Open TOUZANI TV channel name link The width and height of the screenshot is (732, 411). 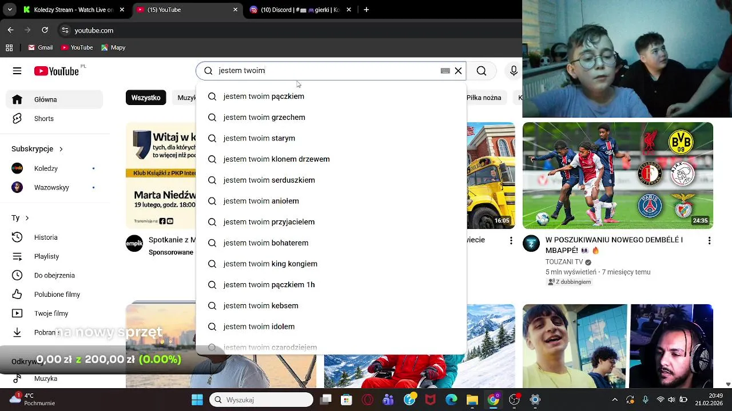coord(564,262)
